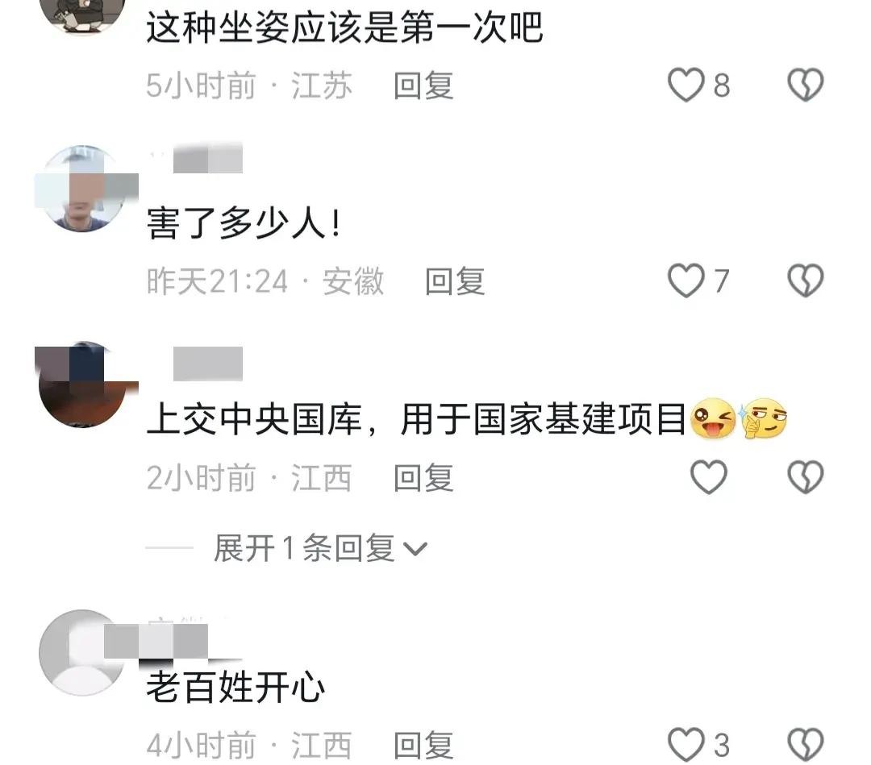Like the 上交中央国库 comment
Viewport: 871px width, 765px height.
[x=709, y=477]
